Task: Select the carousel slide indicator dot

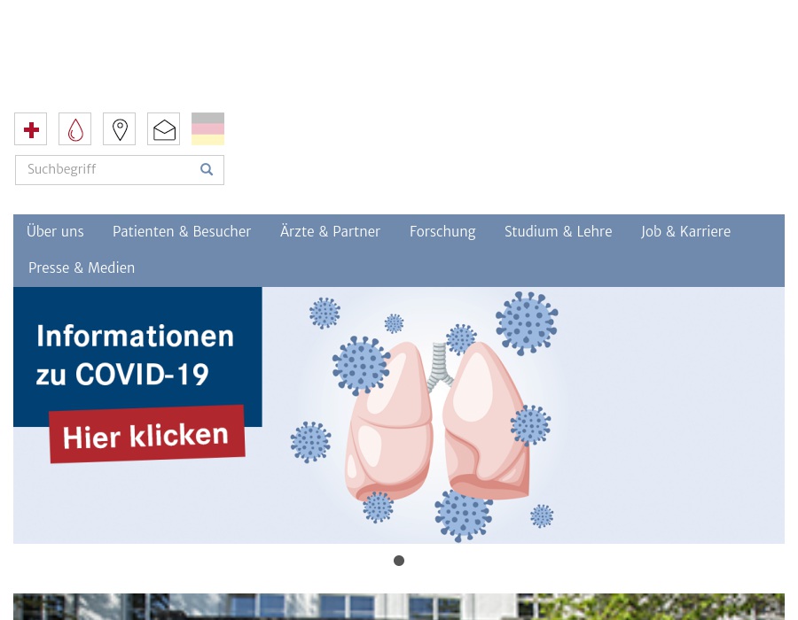Action: click(399, 561)
